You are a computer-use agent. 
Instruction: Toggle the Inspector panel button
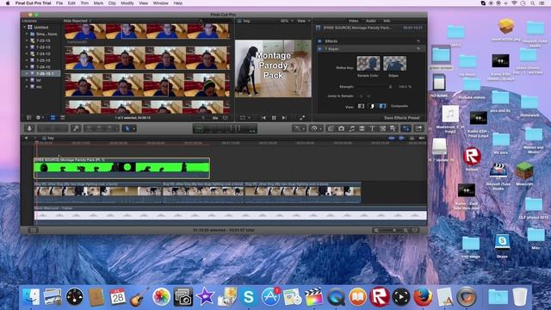pyautogui.click(x=406, y=128)
